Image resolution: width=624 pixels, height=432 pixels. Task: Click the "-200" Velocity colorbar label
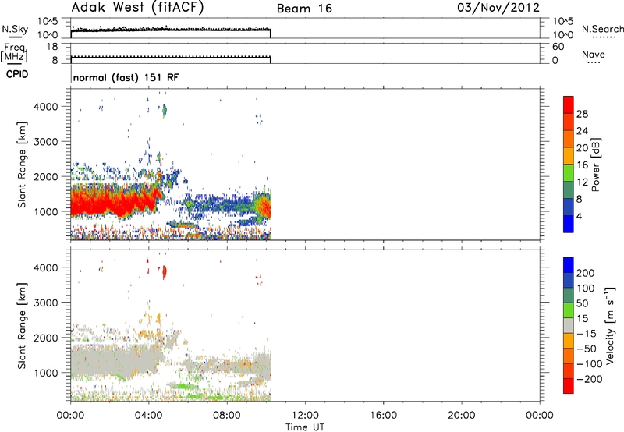(590, 379)
